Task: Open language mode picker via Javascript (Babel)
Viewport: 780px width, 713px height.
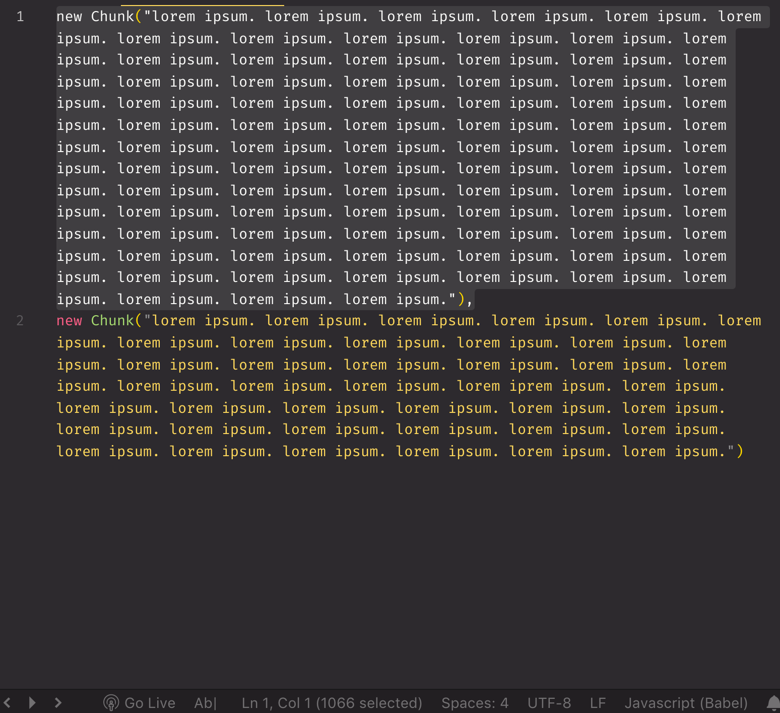Action: click(x=686, y=703)
